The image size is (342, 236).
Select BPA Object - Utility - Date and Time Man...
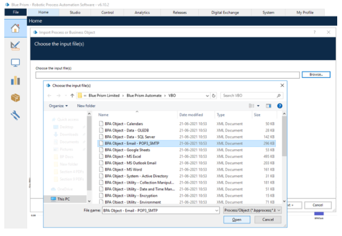tap(187, 189)
